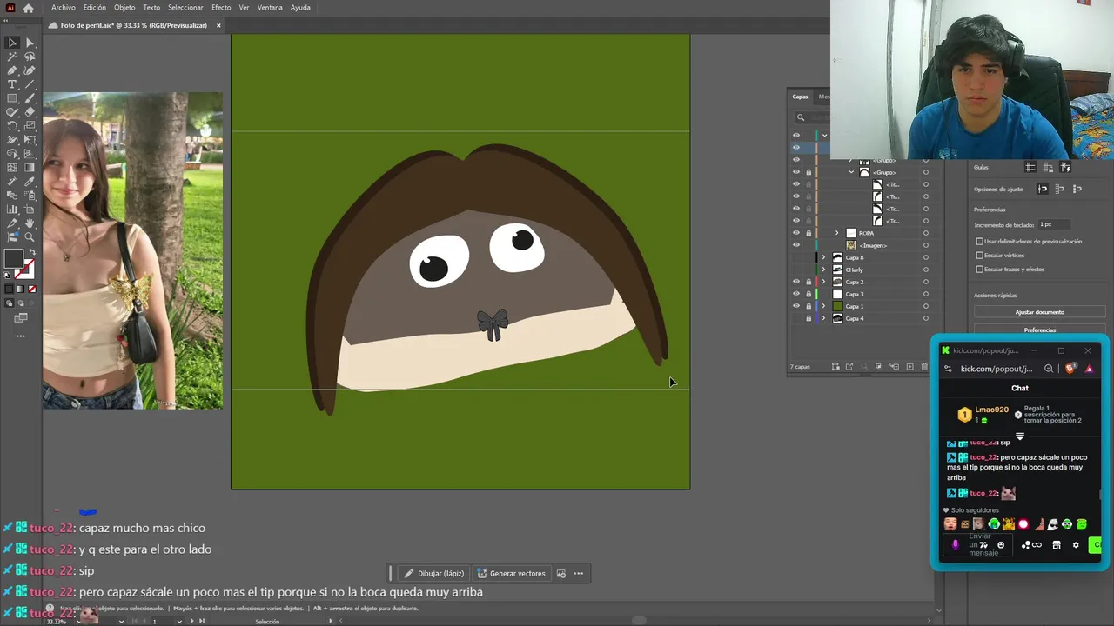Select the Magic Wand tool

tap(12, 57)
